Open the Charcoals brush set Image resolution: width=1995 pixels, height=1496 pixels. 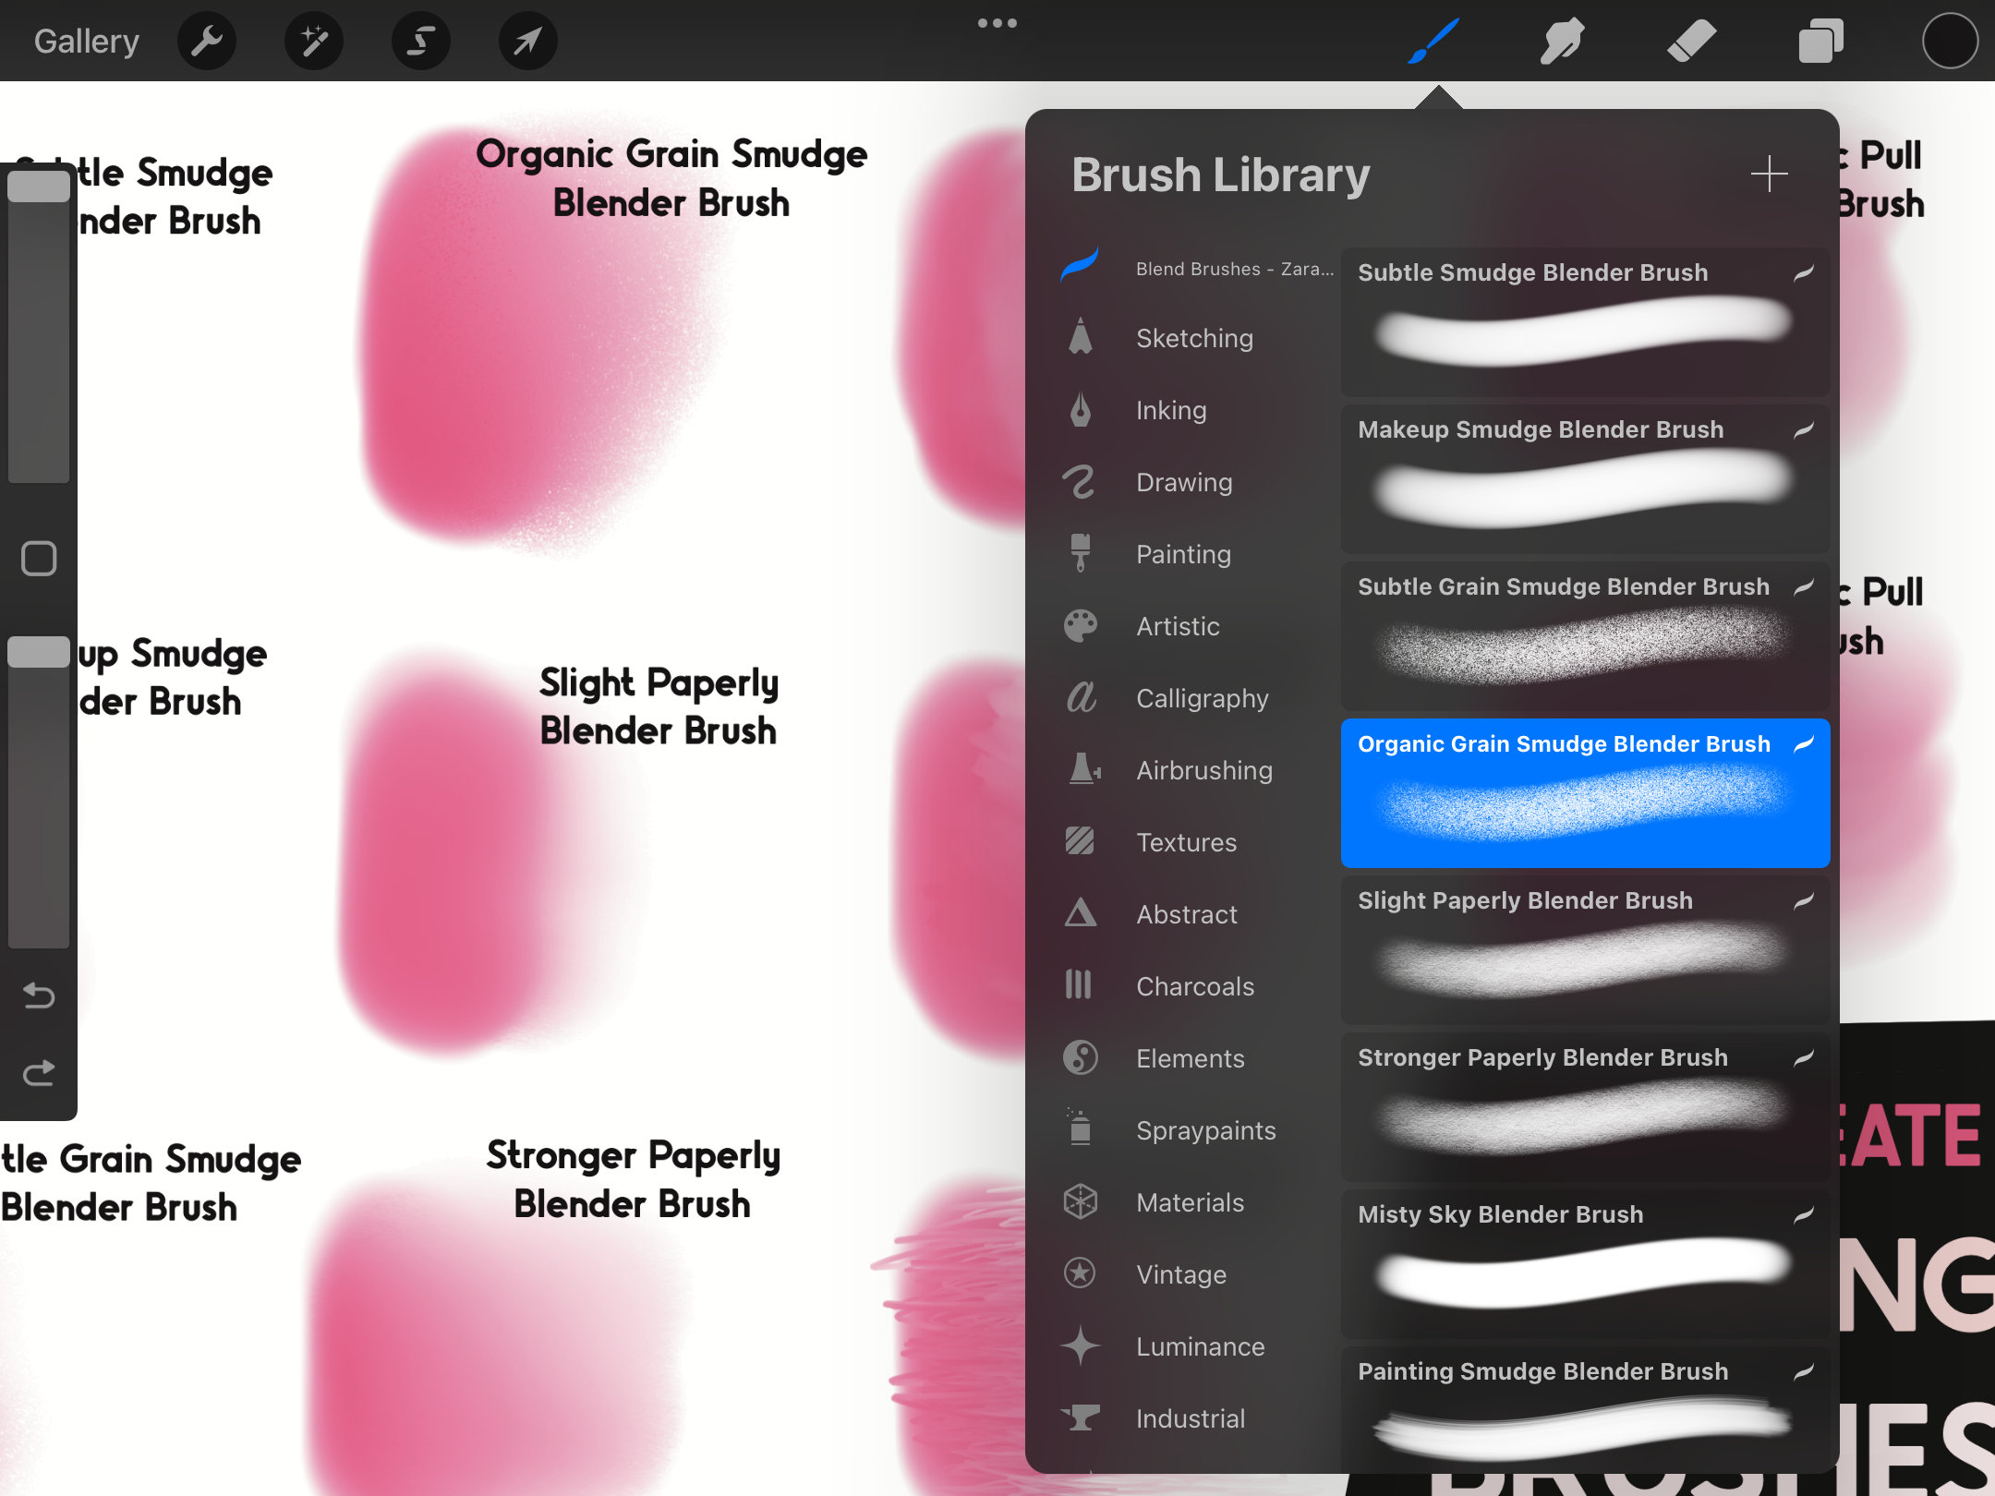[1197, 986]
